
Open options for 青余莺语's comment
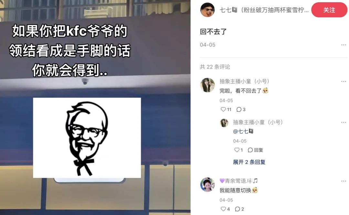(x=344, y=181)
